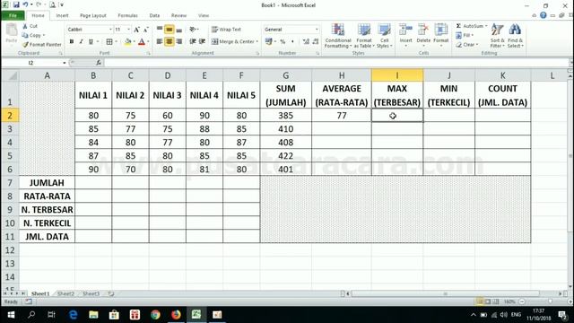
Task: Open the font size dropdown
Action: tap(128, 30)
